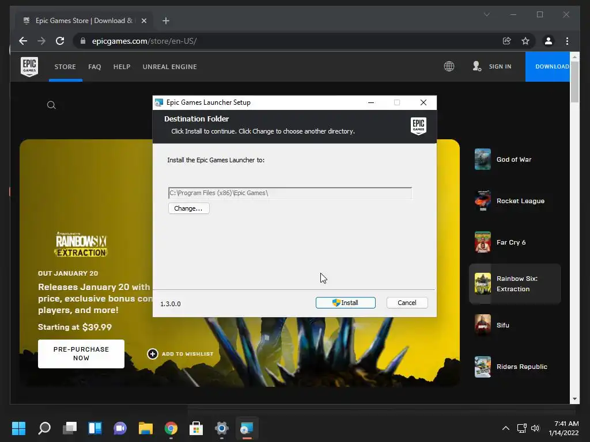The height and width of the screenshot is (442, 590).
Task: Minimize the Epic Games Launcher Setup window
Action: [371, 102]
